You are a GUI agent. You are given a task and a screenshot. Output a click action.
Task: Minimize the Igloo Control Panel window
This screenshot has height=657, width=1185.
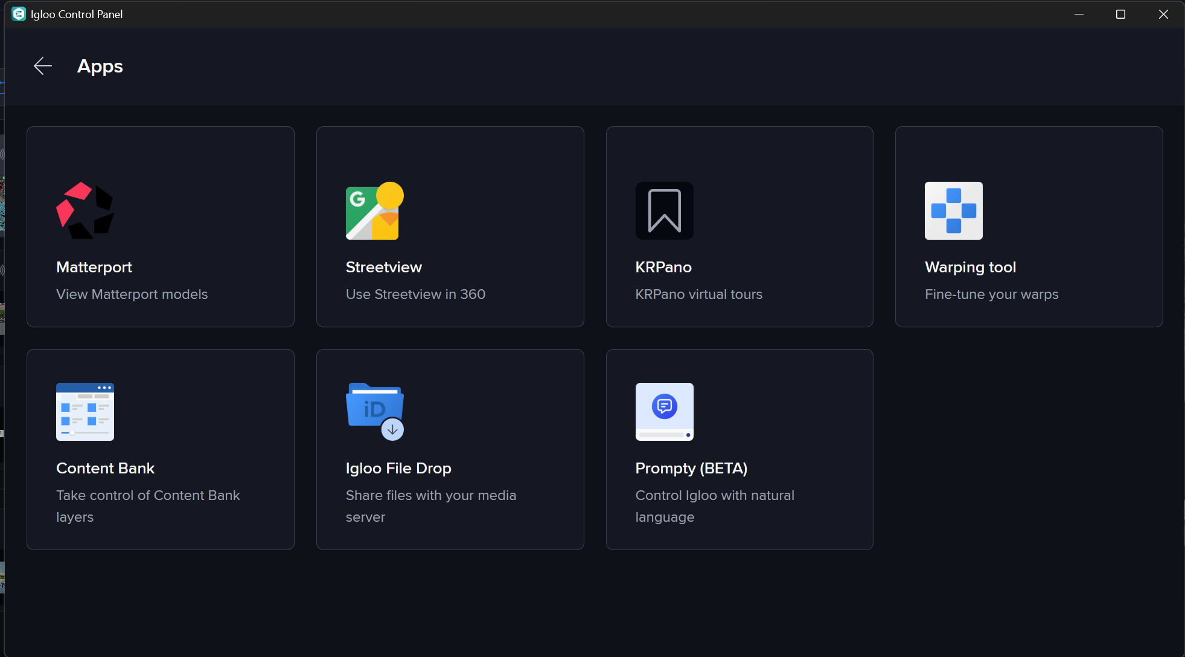point(1079,14)
